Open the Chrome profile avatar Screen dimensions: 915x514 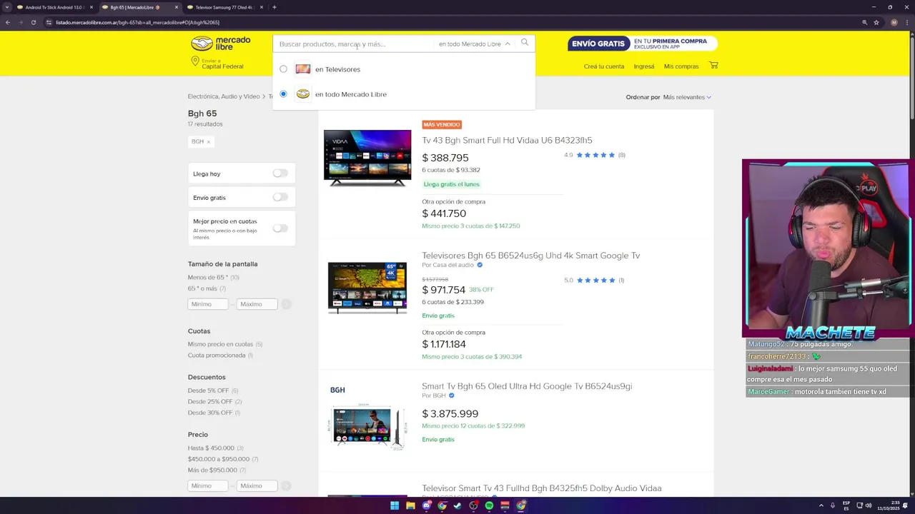click(x=894, y=22)
